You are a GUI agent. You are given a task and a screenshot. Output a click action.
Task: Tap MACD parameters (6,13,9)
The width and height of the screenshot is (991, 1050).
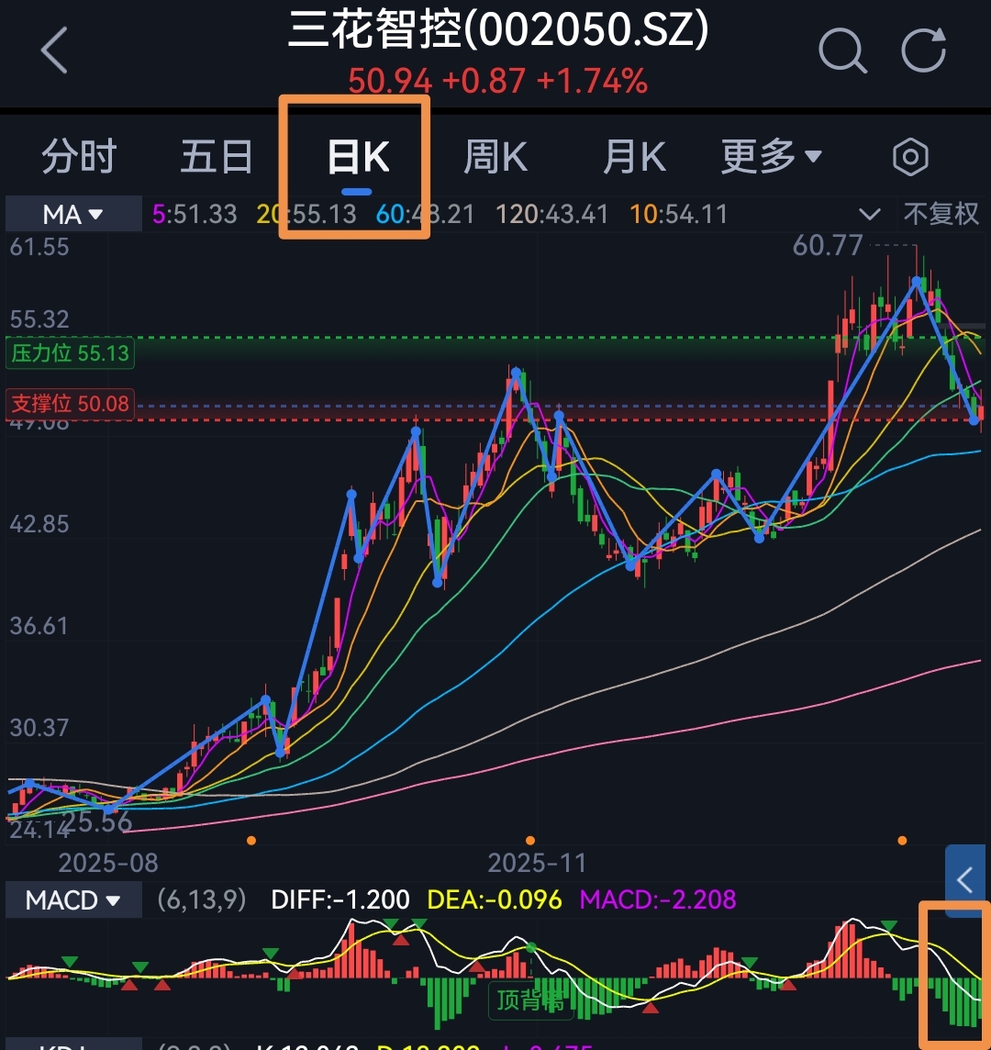tap(202, 899)
